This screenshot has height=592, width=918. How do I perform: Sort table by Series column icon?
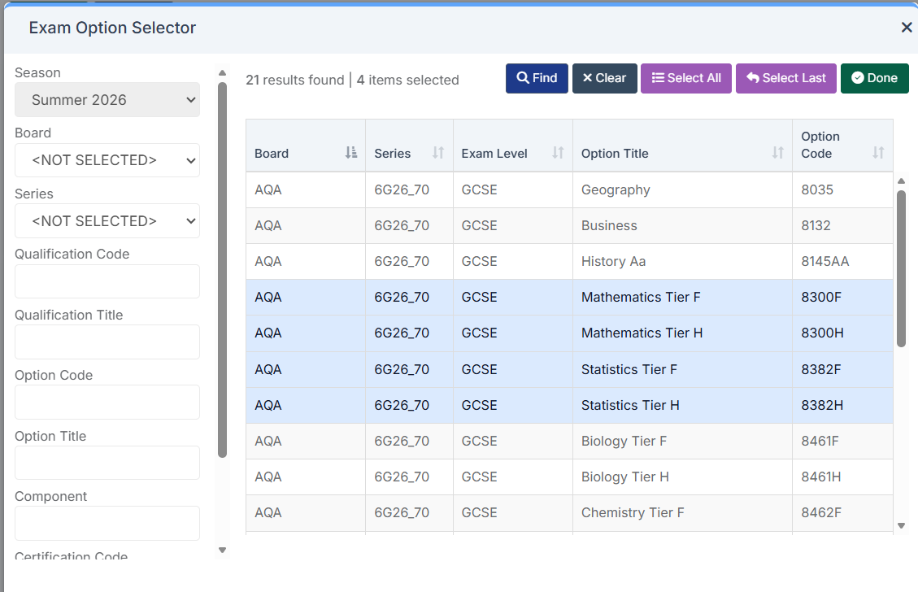pyautogui.click(x=438, y=153)
